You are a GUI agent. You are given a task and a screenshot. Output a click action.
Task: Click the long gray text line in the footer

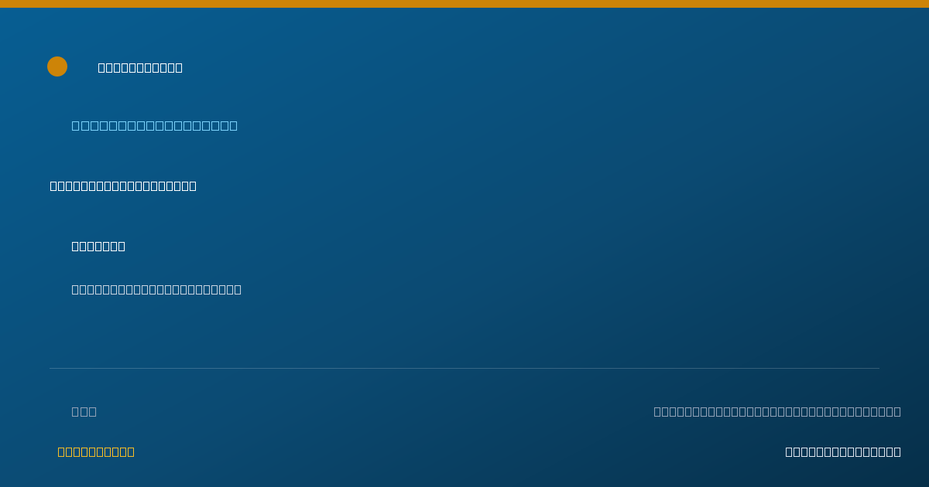[x=777, y=411]
